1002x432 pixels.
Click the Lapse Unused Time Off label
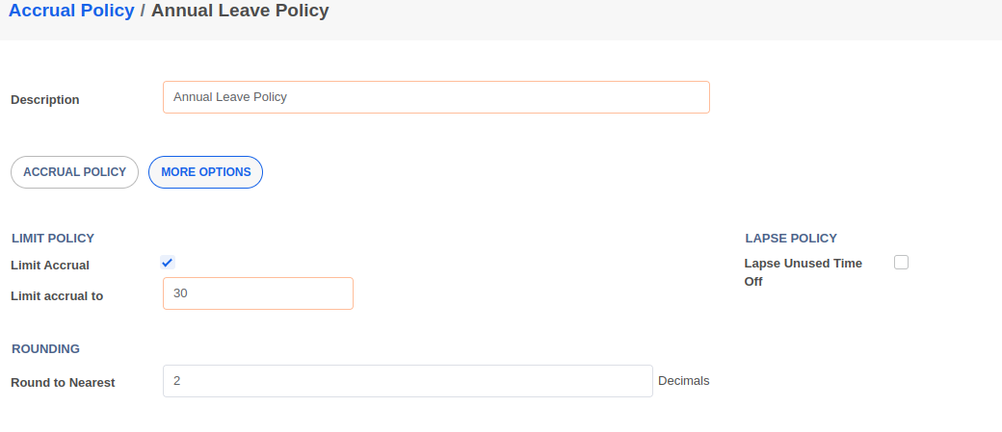[x=804, y=272]
